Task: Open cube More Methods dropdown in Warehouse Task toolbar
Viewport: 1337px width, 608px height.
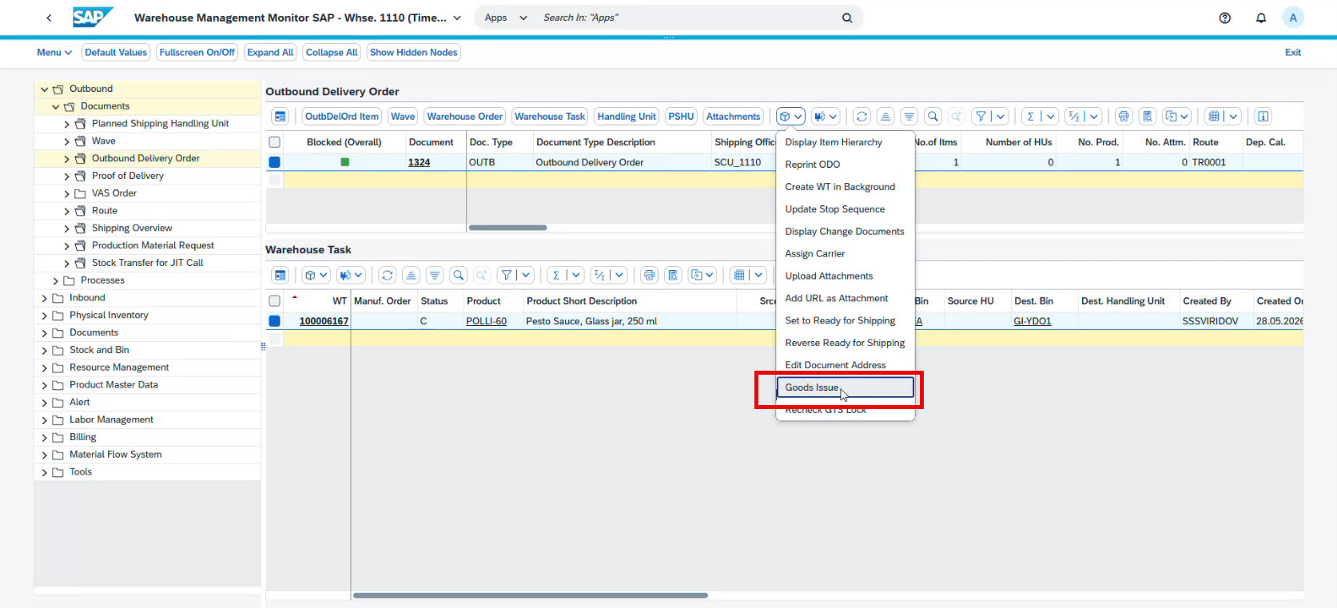Action: click(x=316, y=276)
